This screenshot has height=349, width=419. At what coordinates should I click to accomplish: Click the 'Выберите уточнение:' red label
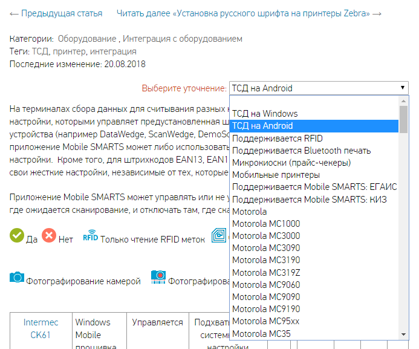pyautogui.click(x=184, y=88)
